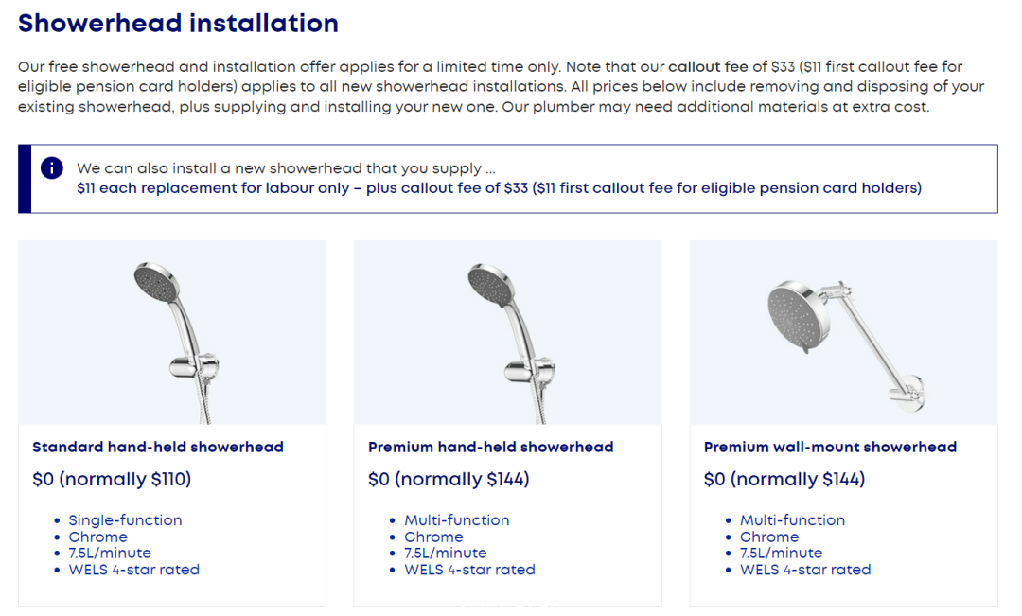Click 7.5L/minute under Premium wall-mount

[781, 553]
